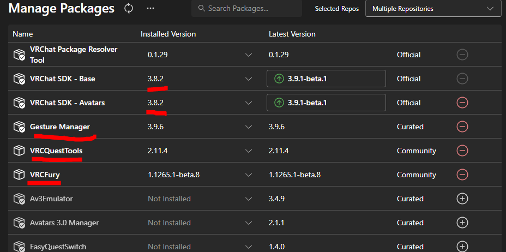Upgrade VRChat SDK - Base to 3.9.1-beta.1

(x=326, y=79)
